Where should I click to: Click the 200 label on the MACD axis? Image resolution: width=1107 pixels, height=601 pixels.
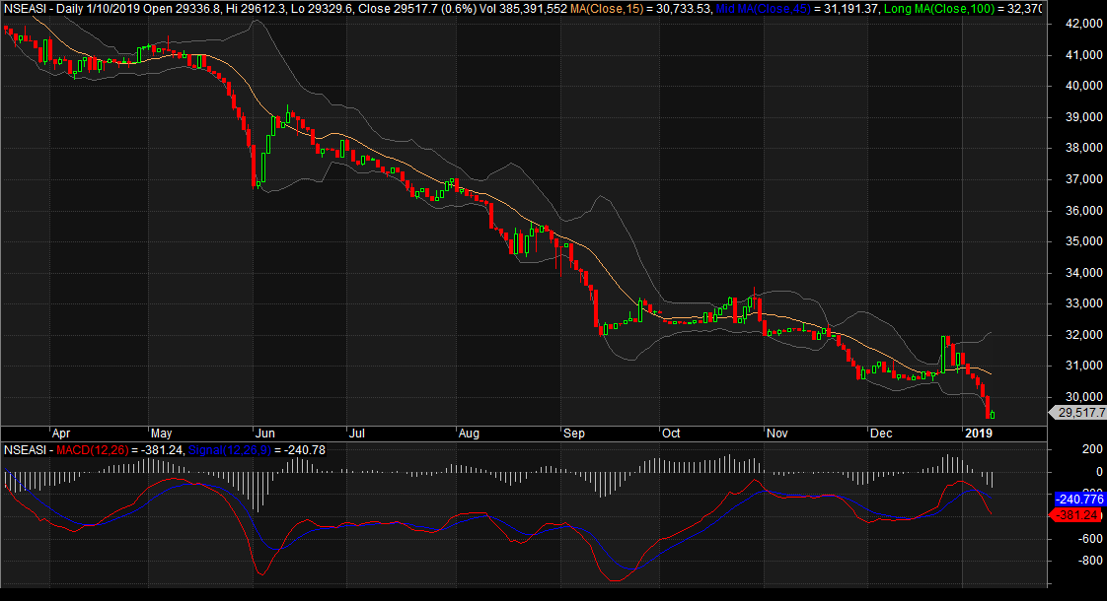[x=1092, y=449]
